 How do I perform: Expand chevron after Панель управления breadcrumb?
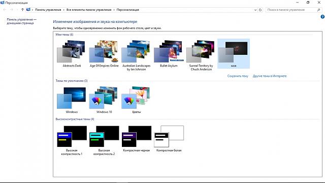[x=63, y=10]
